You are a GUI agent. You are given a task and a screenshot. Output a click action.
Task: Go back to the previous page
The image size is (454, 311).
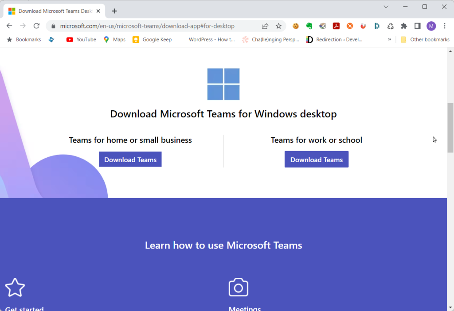coord(9,26)
